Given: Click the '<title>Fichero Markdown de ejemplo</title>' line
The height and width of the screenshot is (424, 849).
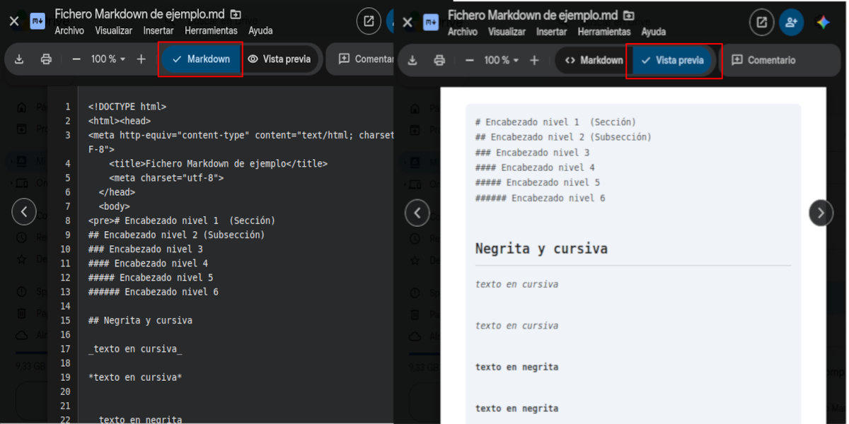Looking at the screenshot, I should coord(219,163).
